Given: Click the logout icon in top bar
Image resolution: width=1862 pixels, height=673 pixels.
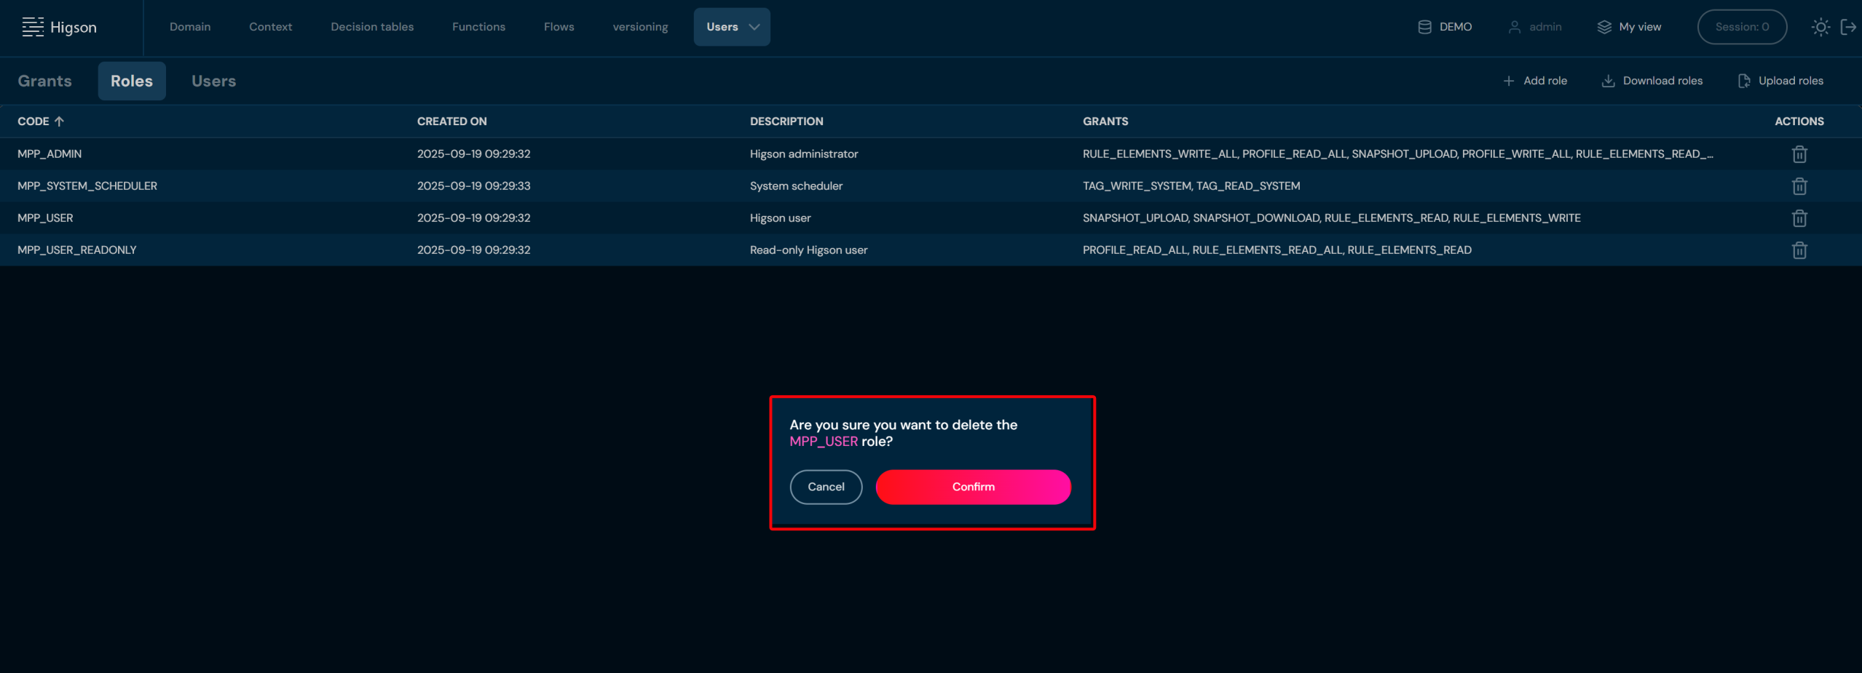Looking at the screenshot, I should click(1848, 27).
